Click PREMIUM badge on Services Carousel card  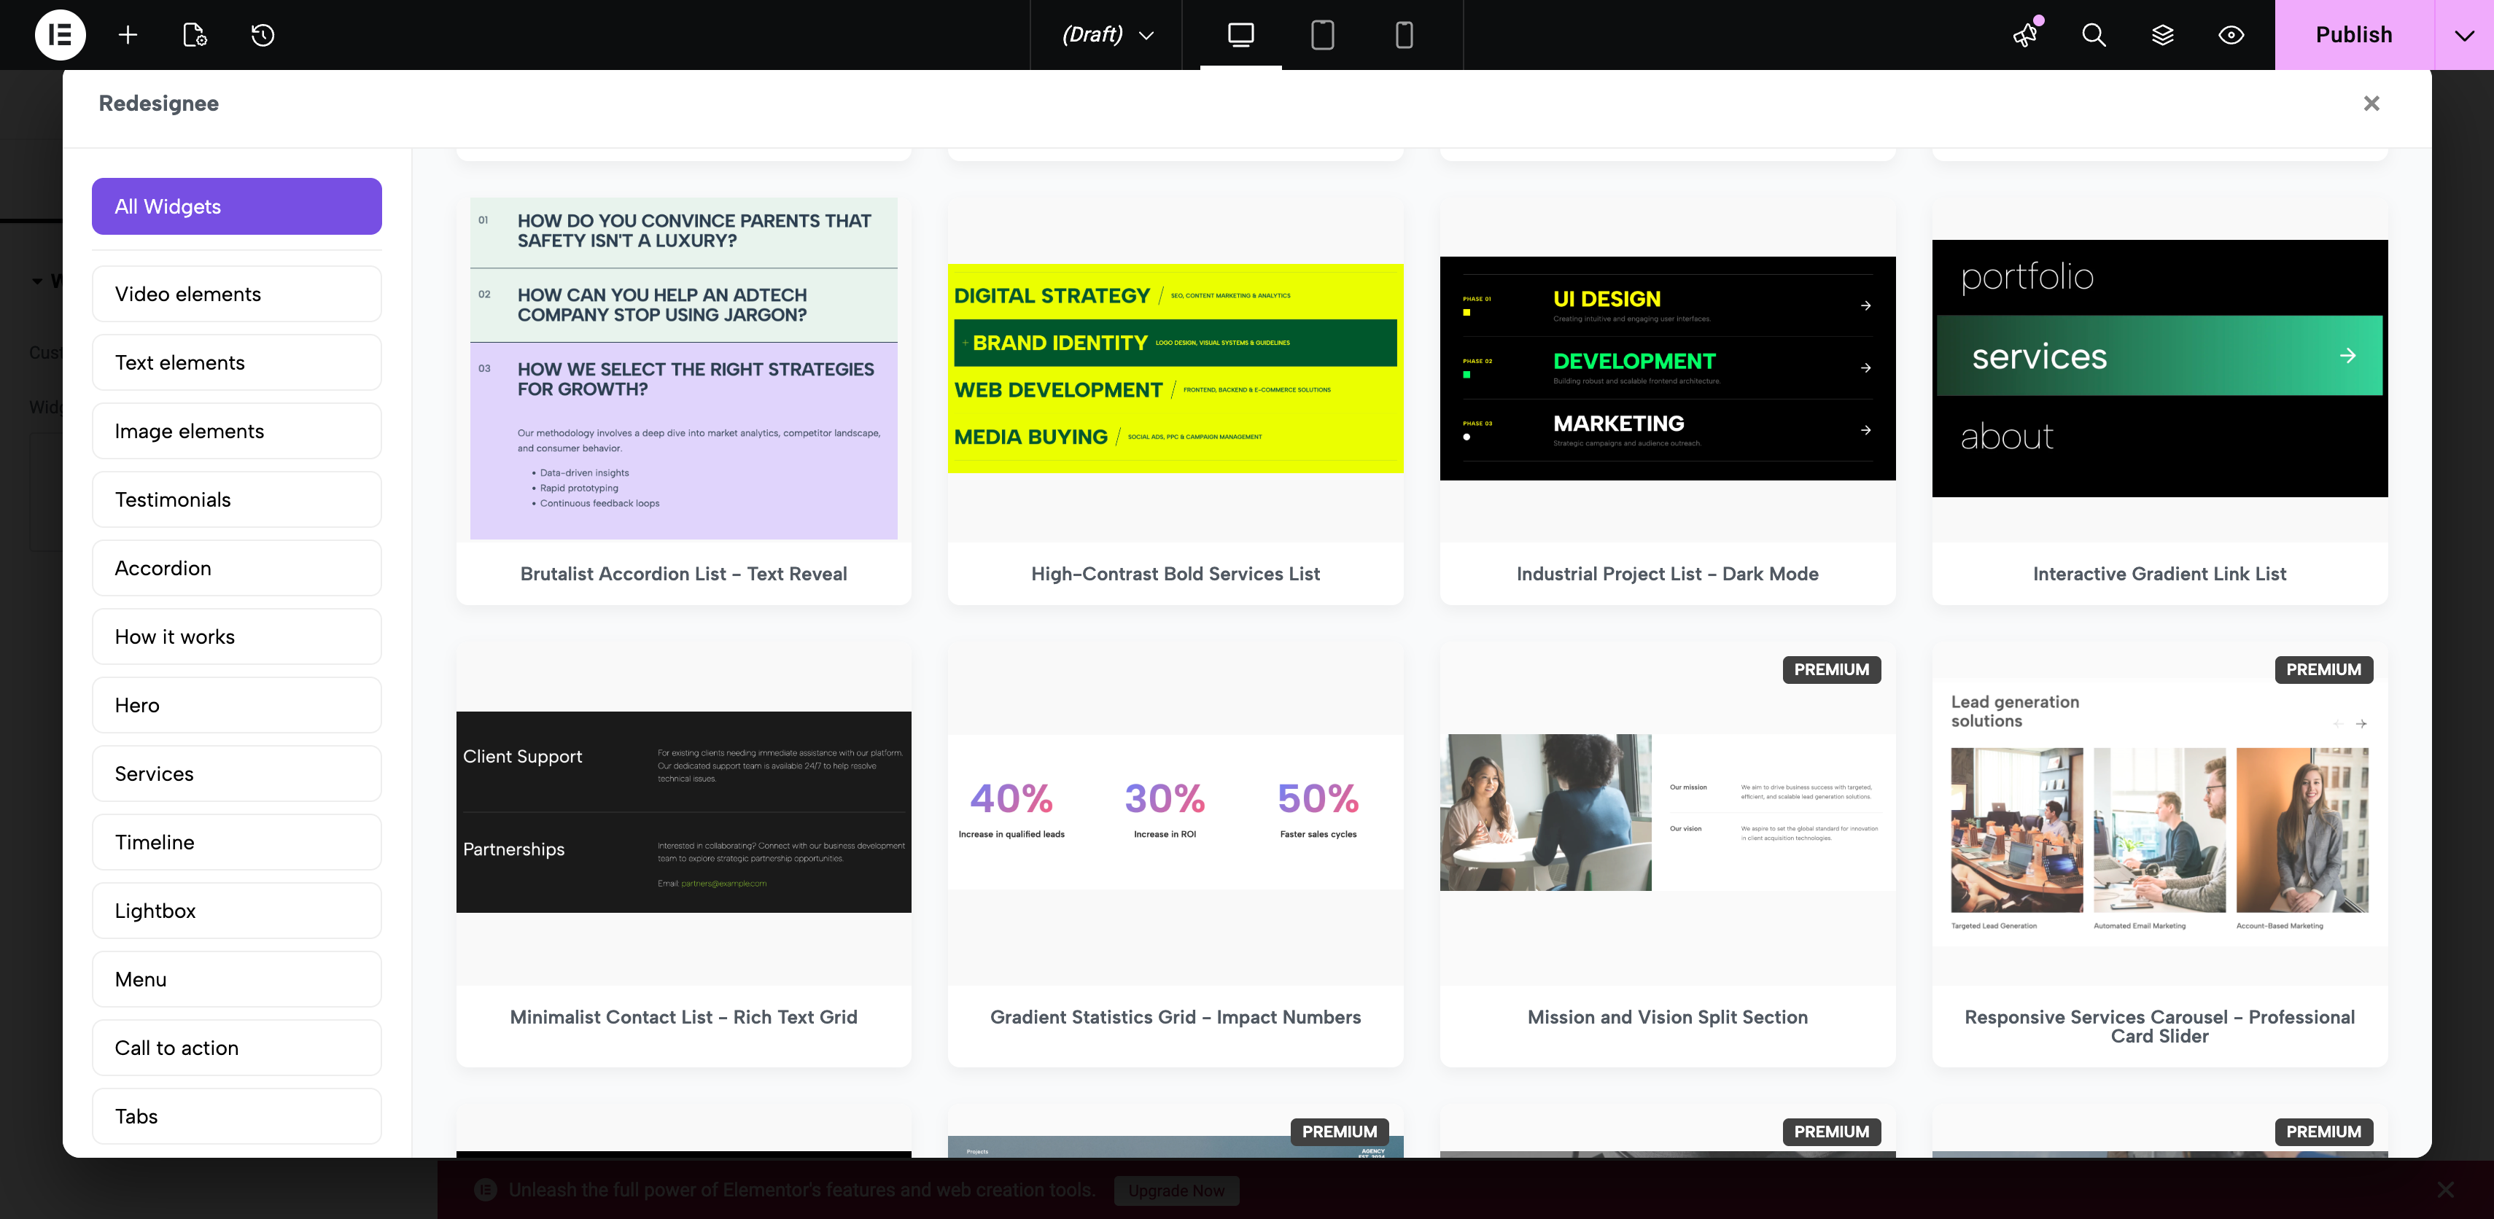[x=2323, y=670]
